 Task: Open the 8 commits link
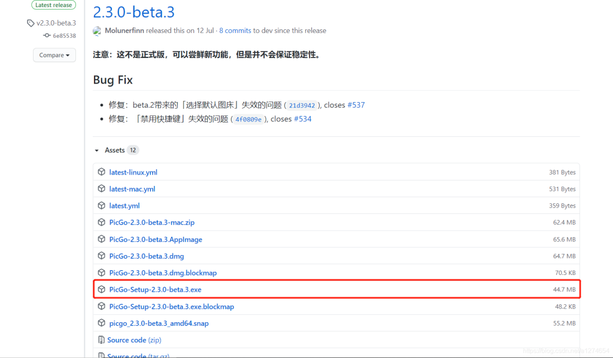point(235,30)
